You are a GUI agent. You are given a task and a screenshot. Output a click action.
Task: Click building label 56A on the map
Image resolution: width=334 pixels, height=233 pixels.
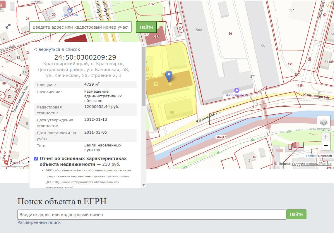199,30
